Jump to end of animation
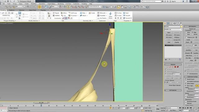 click(x=191, y=108)
